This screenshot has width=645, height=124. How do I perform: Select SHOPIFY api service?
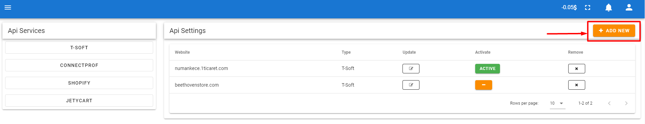(79, 83)
